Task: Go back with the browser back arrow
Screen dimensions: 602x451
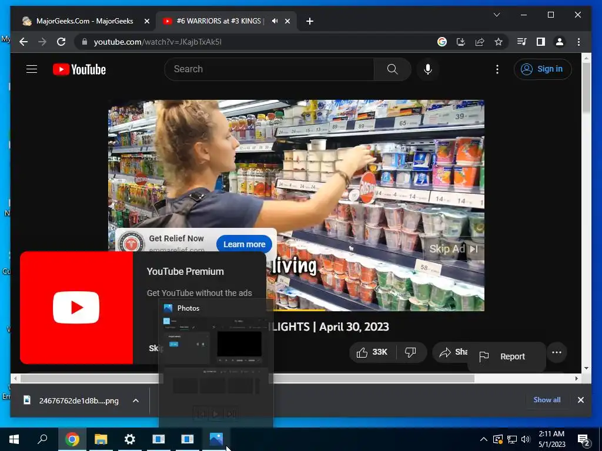Action: tap(24, 42)
